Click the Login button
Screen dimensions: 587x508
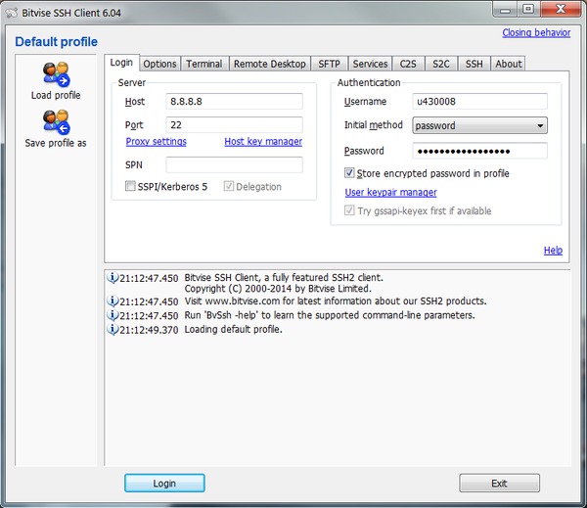164,484
